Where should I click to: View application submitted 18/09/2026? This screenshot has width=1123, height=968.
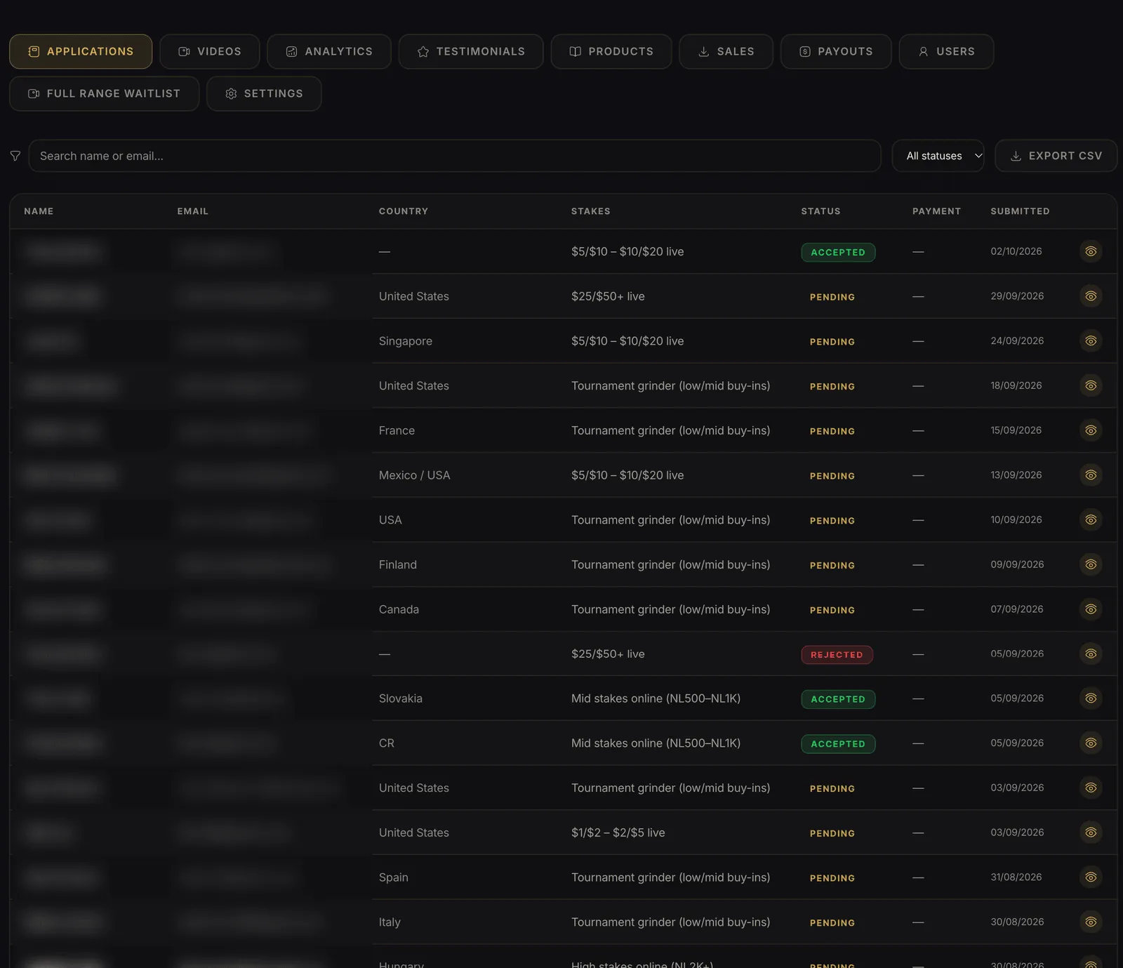(x=1091, y=385)
